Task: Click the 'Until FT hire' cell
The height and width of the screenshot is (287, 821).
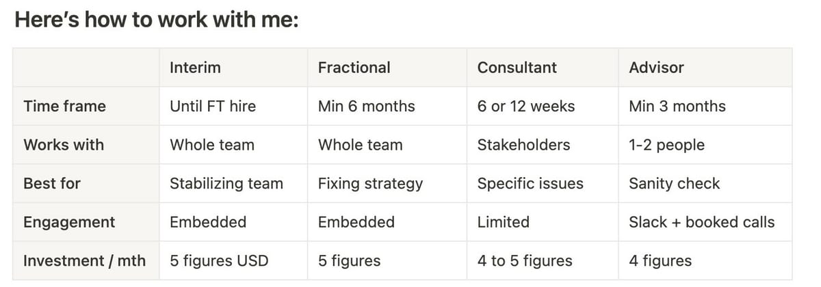Action: (x=213, y=107)
